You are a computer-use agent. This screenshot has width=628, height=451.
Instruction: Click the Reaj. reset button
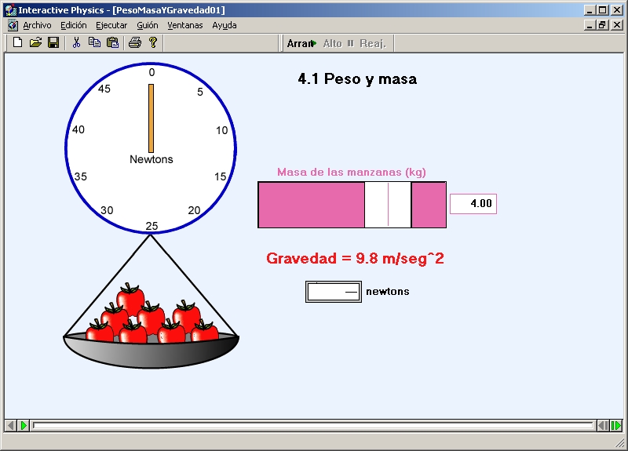click(372, 43)
